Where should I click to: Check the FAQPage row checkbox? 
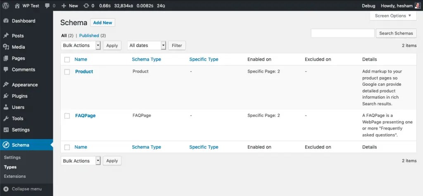[x=67, y=116]
